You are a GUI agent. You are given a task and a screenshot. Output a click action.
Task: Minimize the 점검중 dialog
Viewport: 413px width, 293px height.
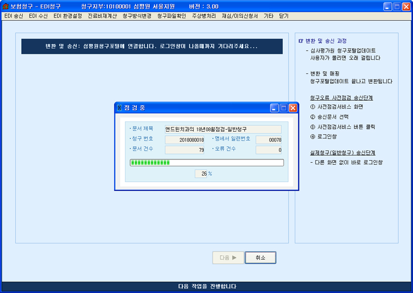(x=274, y=108)
